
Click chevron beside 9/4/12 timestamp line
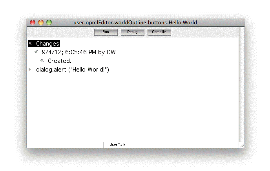coord(36,51)
